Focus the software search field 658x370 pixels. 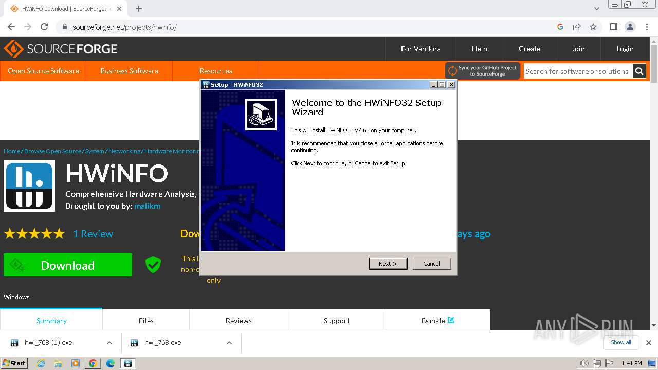pos(578,71)
